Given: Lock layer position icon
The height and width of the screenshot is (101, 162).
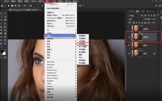Looking at the screenshot, I should (x=139, y=23).
